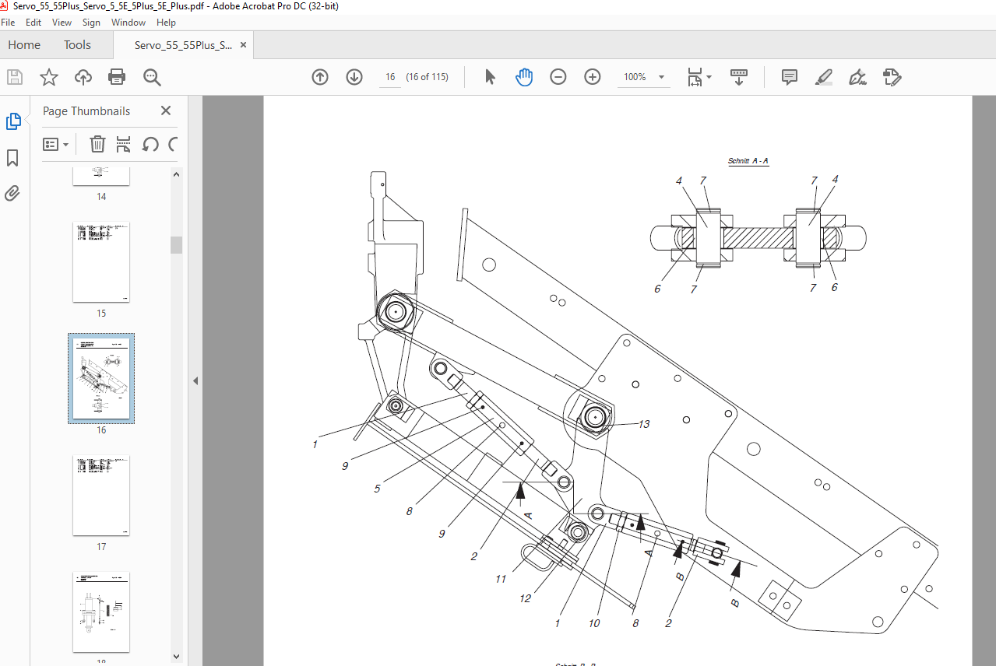Screen dimensions: 996x666
Task: Click the scrolling mode keyboard icon
Action: tap(739, 77)
